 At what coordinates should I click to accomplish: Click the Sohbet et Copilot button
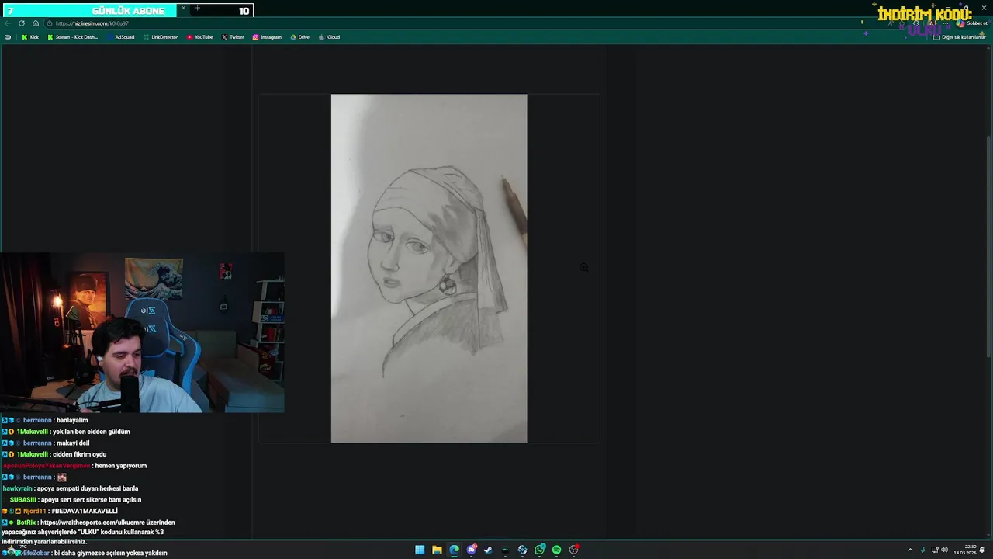tap(972, 23)
